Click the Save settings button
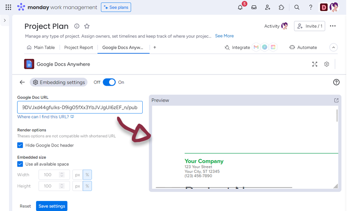Image resolution: width=348 pixels, height=211 pixels. coord(52,206)
